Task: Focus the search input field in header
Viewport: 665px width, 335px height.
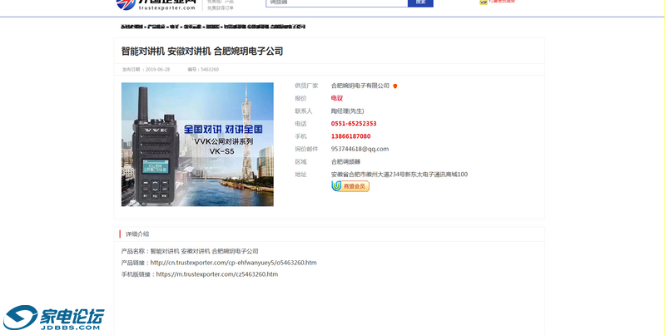Action: (337, 2)
